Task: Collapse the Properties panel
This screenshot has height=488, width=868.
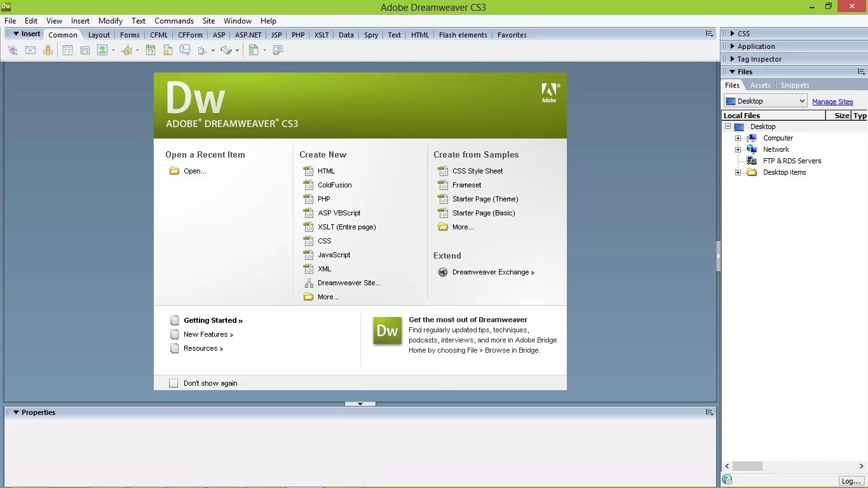Action: click(17, 412)
